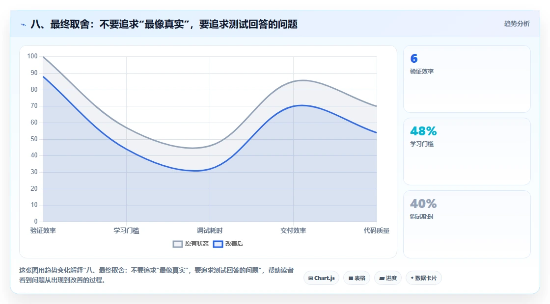Click the blue 6 value text

point(414,58)
